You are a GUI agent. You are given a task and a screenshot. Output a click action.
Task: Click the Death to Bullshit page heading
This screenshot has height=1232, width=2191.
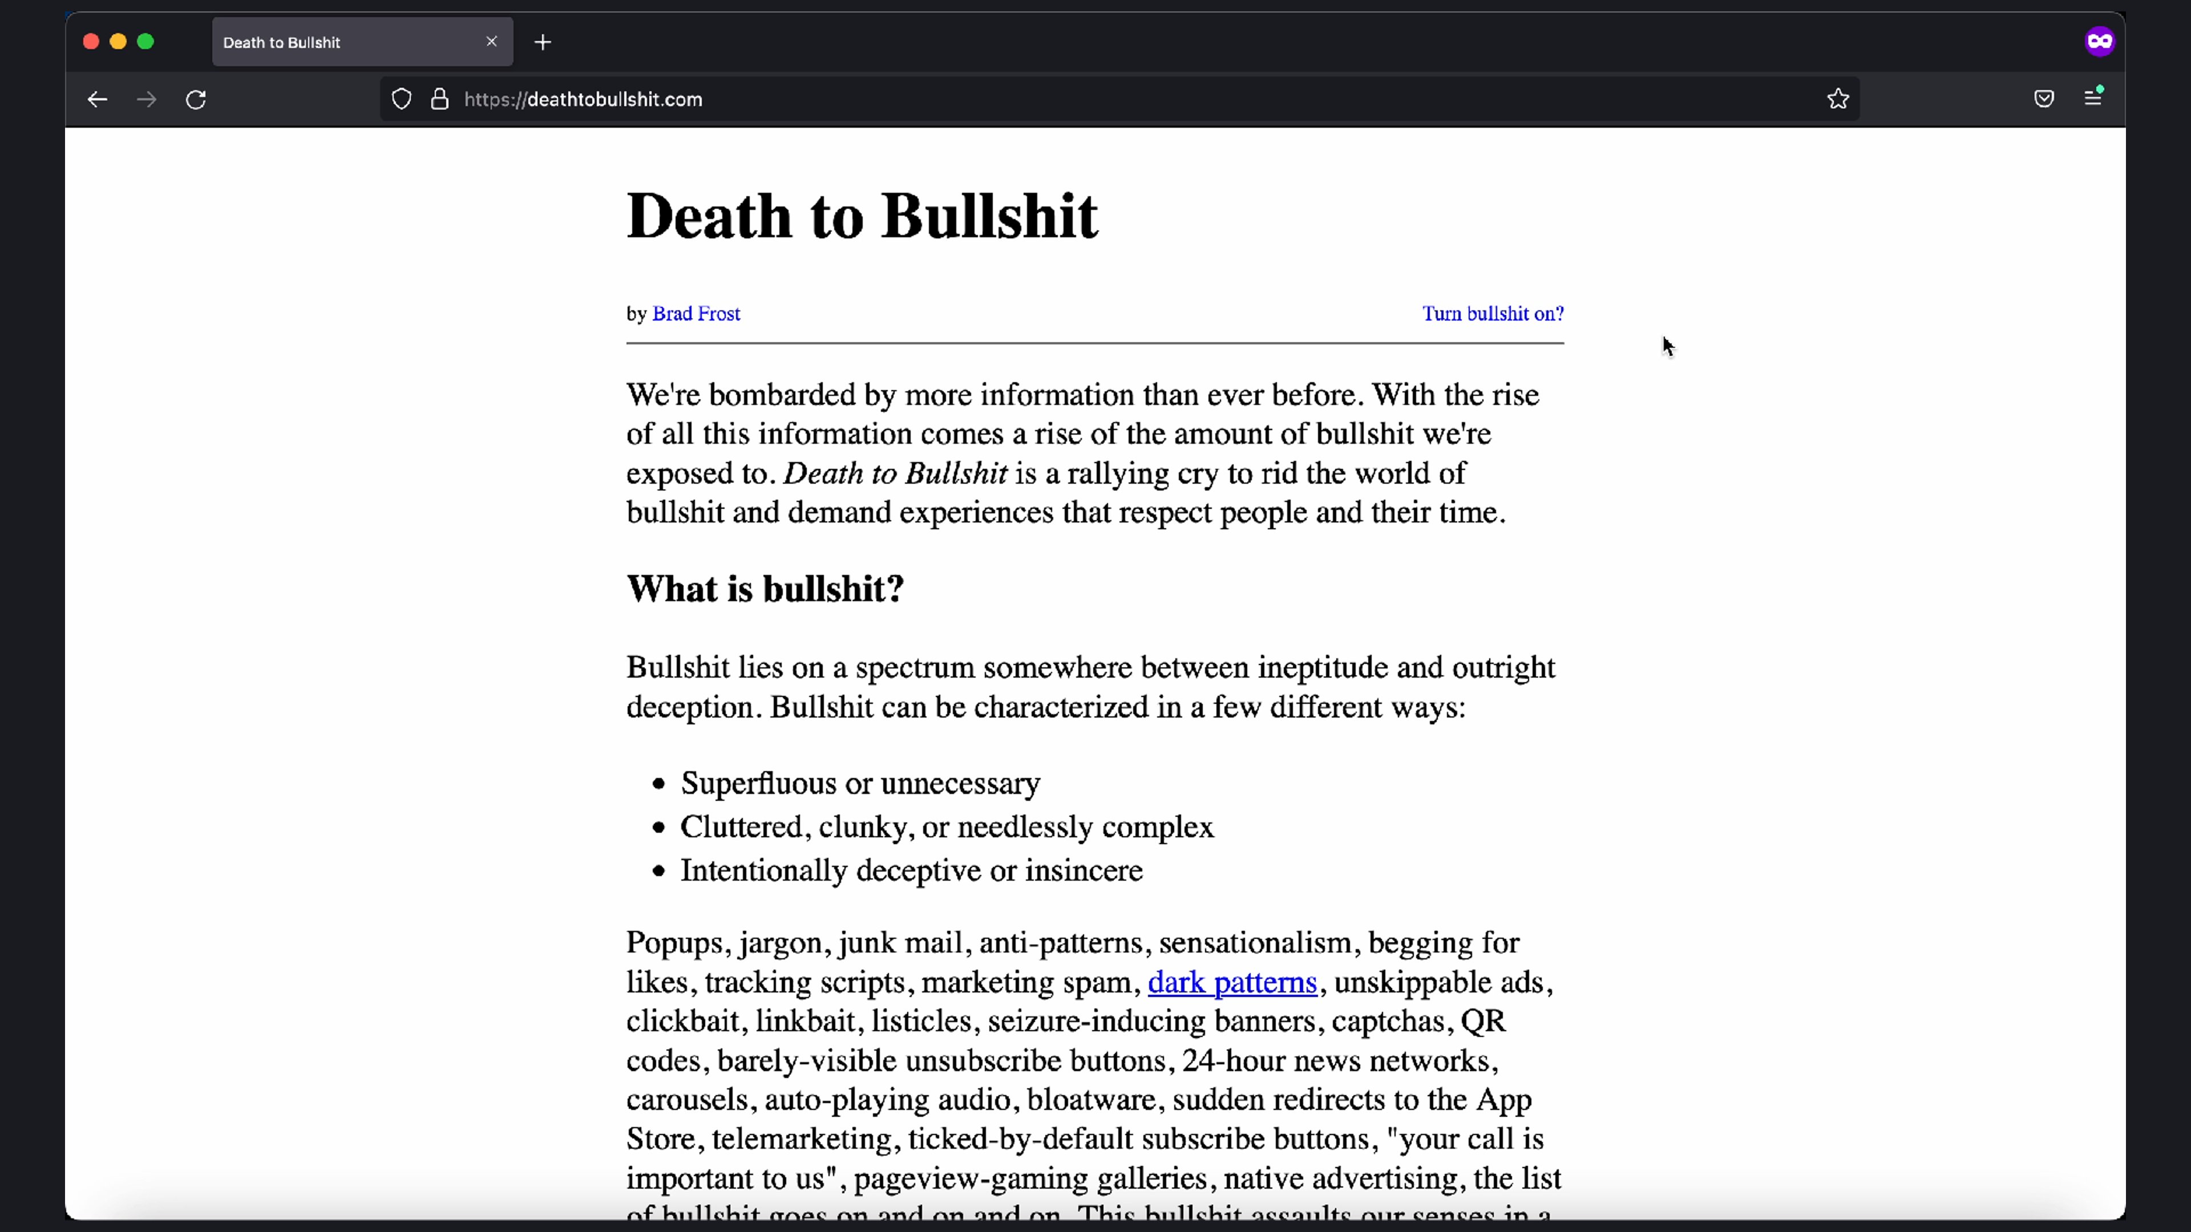(x=862, y=216)
